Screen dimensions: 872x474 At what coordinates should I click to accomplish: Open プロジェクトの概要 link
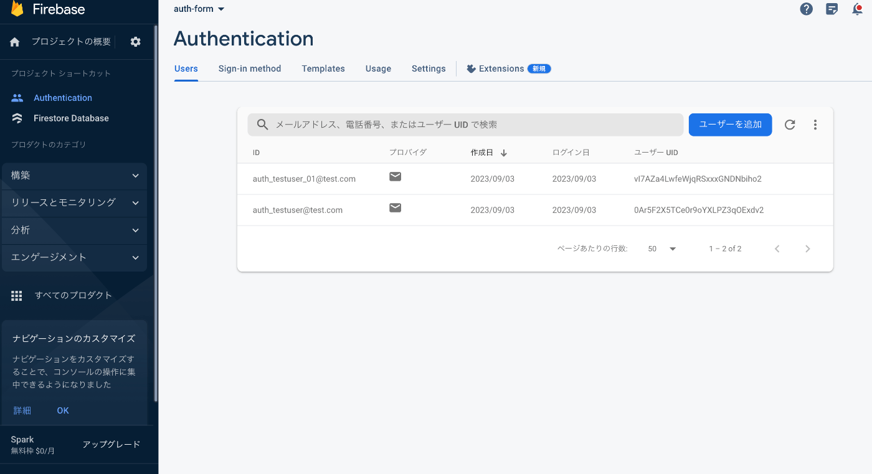[x=71, y=42]
